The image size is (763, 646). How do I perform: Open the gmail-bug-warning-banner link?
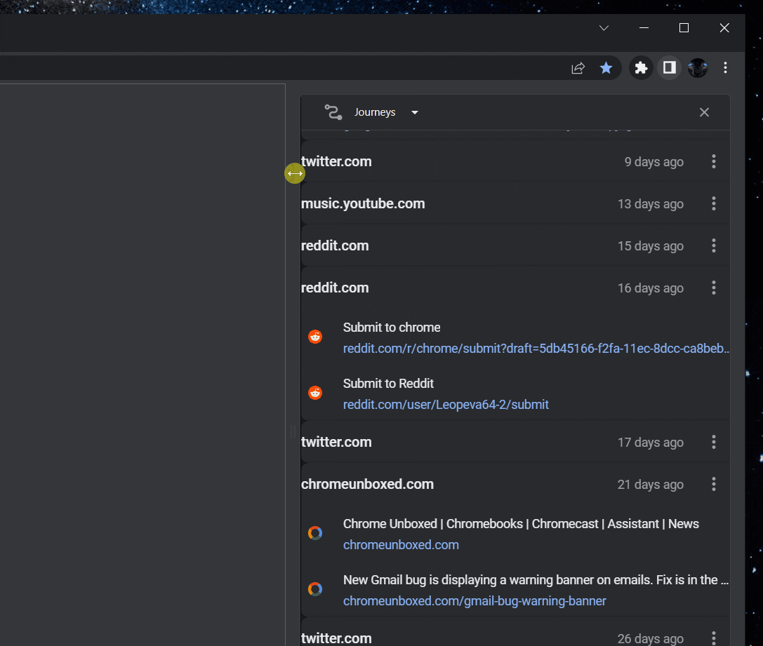[x=475, y=601]
